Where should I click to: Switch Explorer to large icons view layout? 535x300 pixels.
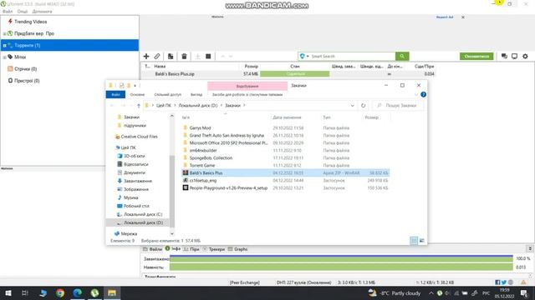point(421,241)
